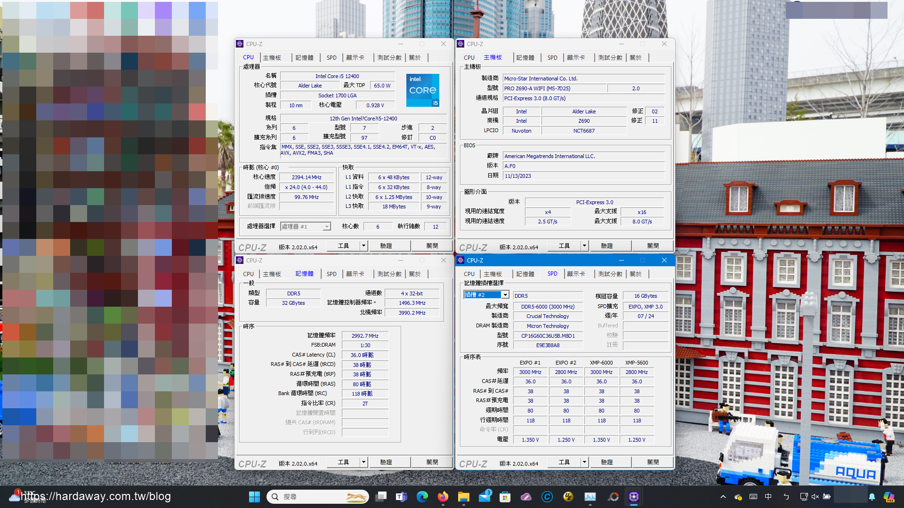Viewport: 904px width, 508px height.
Task: Click the CP16G60C36U5B.M8D1 part number field
Action: pos(548,336)
